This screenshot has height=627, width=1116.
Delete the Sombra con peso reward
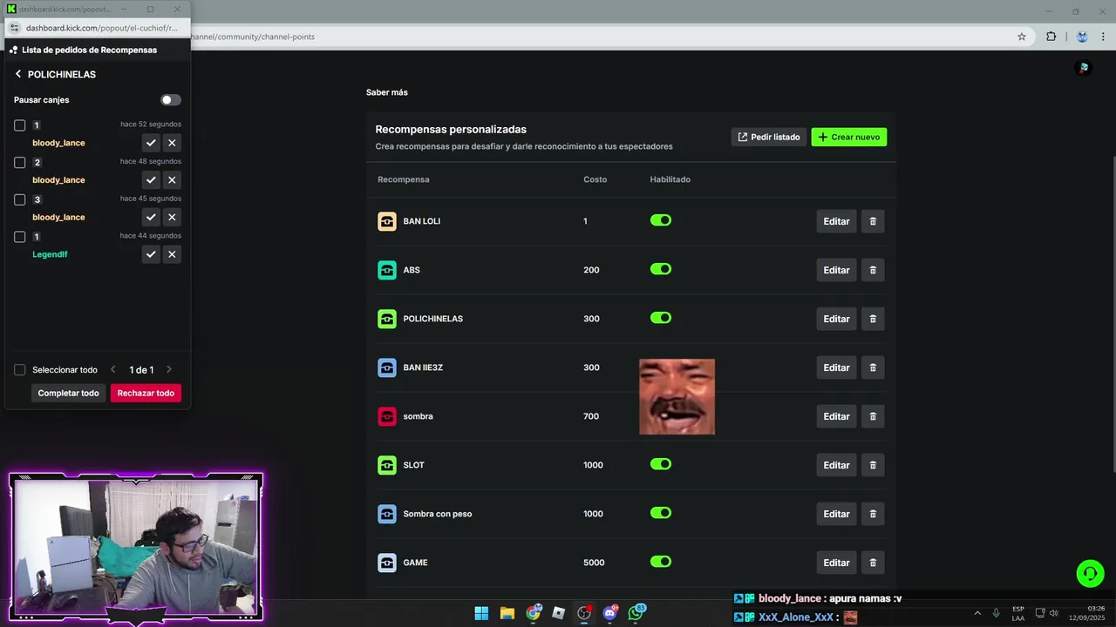[873, 514]
